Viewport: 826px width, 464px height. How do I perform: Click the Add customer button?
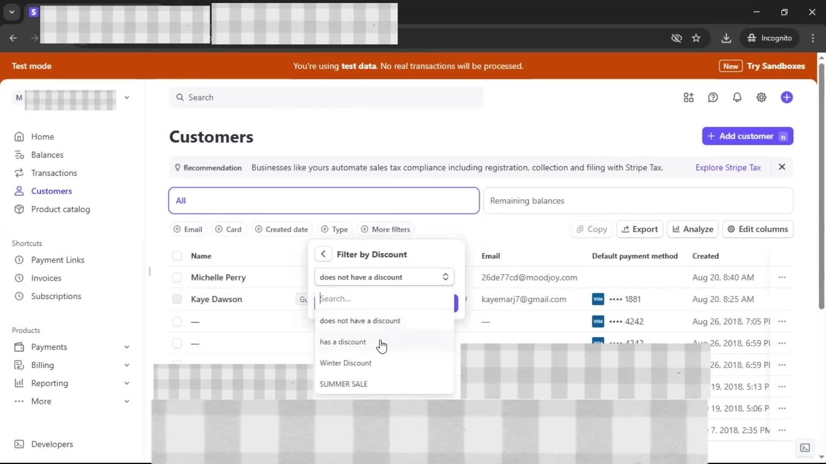(x=747, y=136)
